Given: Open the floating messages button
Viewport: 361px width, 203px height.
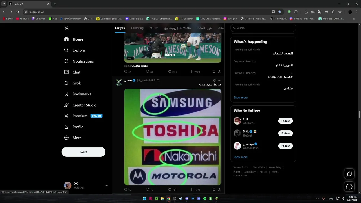Looking at the screenshot, I should pos(349,187).
